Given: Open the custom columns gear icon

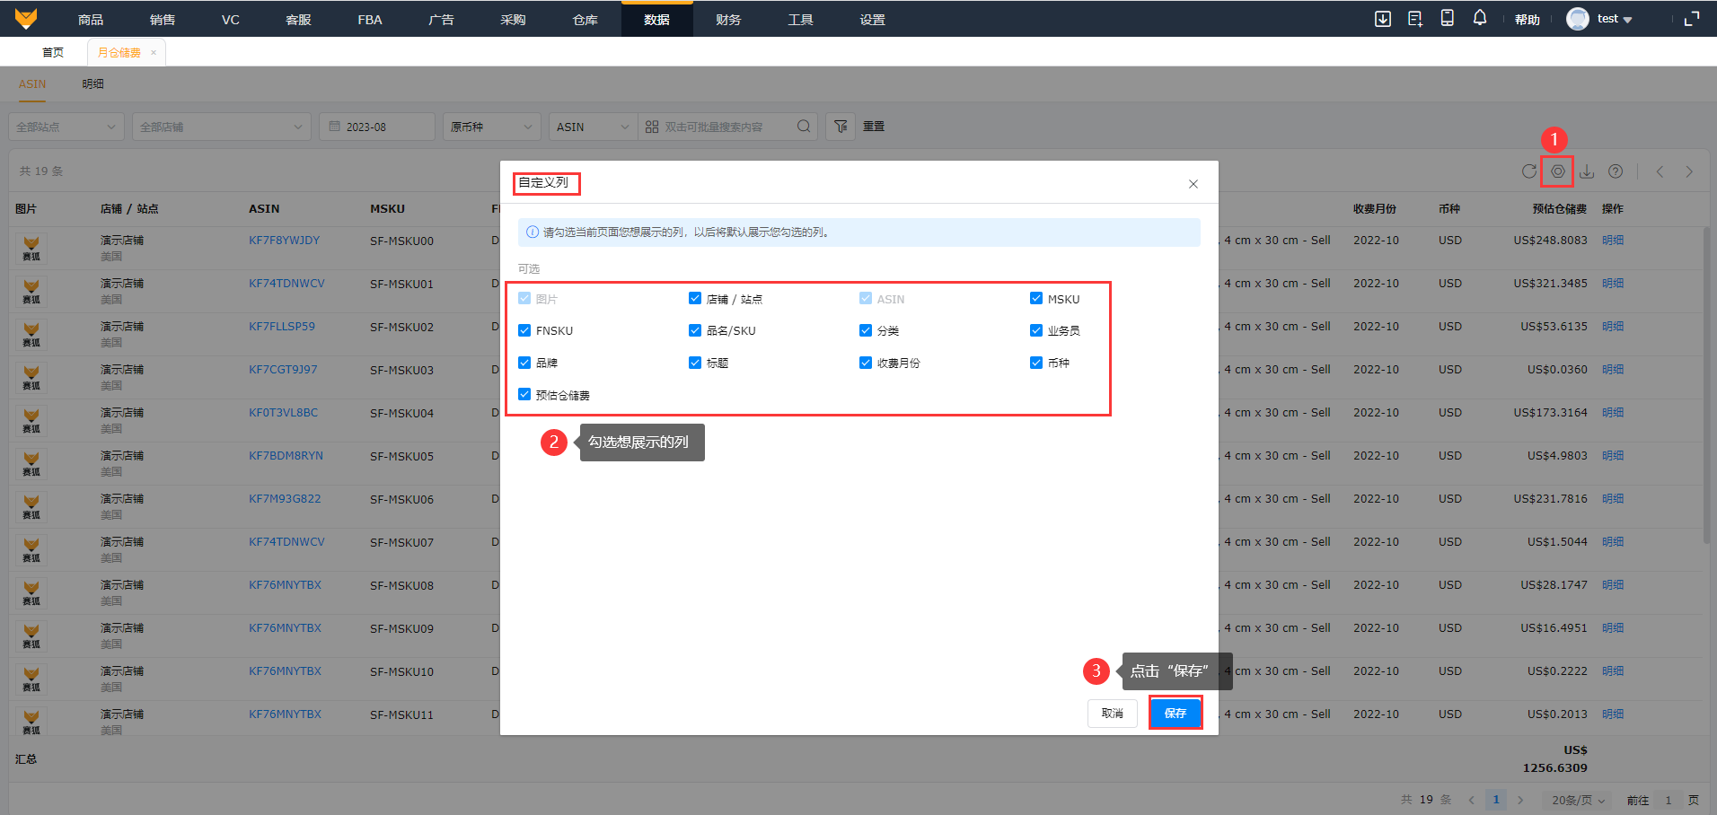Looking at the screenshot, I should tap(1558, 171).
